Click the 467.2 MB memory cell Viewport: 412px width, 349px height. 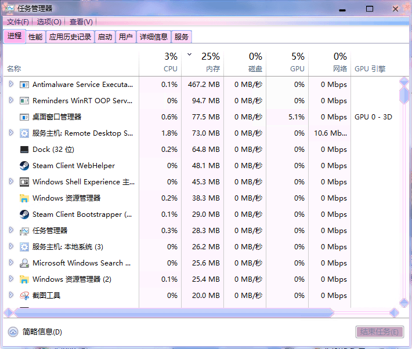[x=204, y=85]
